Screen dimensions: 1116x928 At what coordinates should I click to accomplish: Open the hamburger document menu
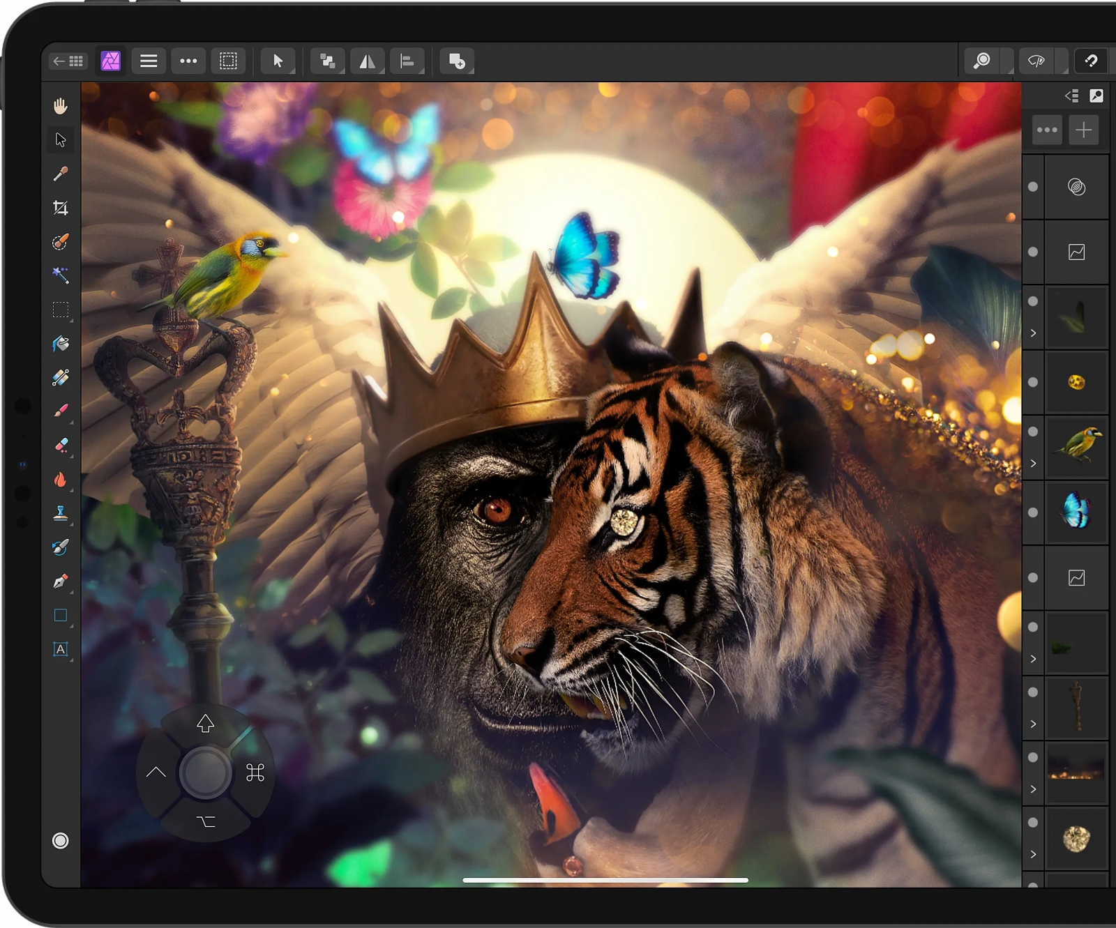149,61
